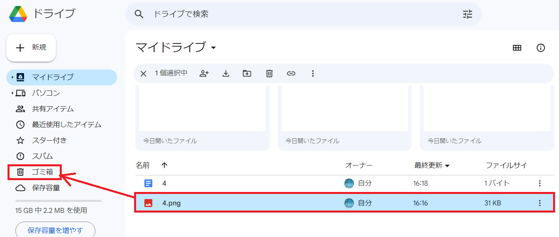Image resolution: width=559 pixels, height=237 pixels.
Task: Click the 新規 button
Action: [31, 48]
